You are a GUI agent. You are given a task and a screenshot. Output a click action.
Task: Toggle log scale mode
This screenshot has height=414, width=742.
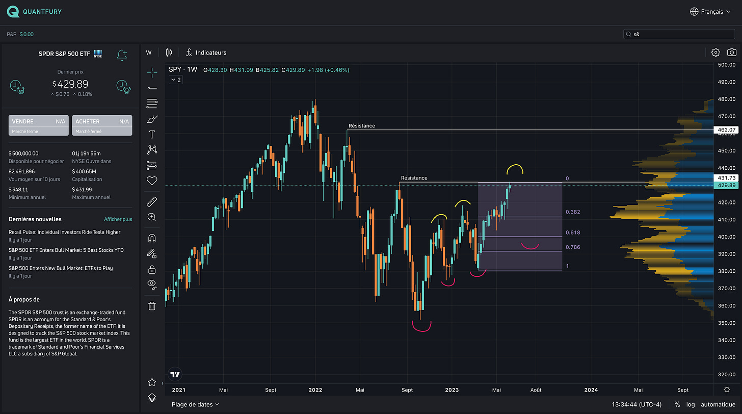coord(691,404)
